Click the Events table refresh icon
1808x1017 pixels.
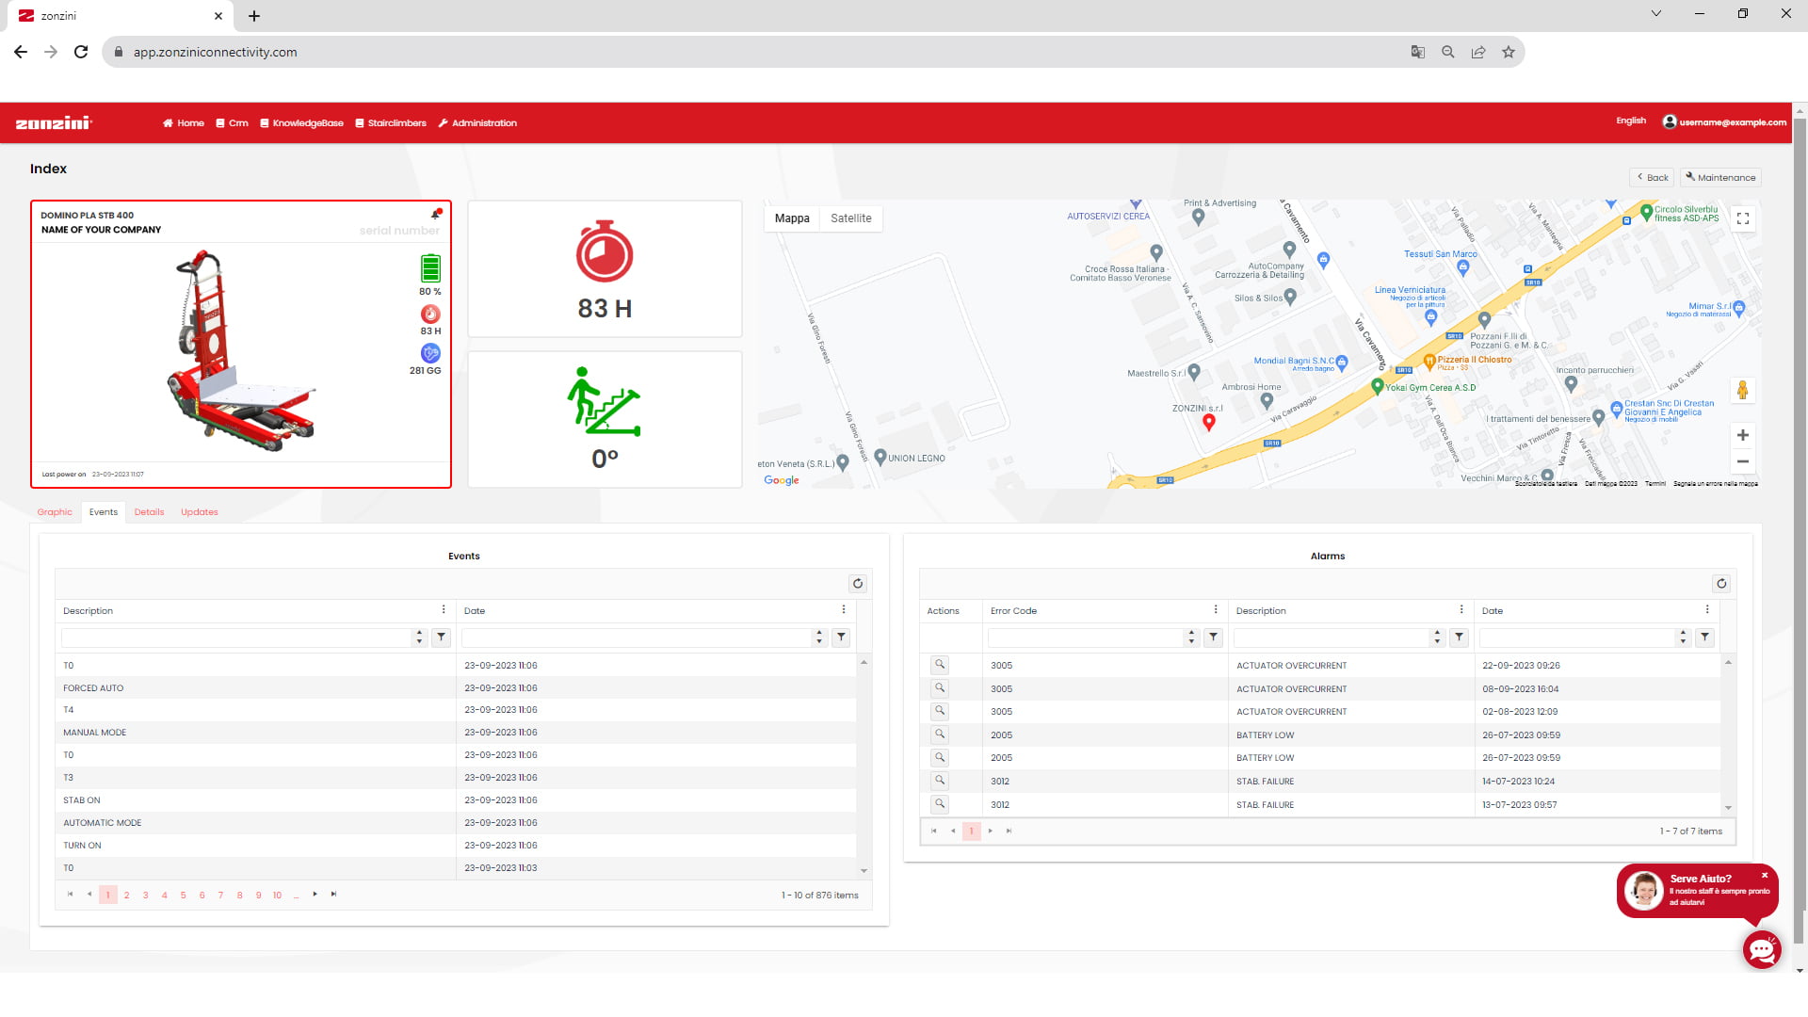[x=857, y=584]
